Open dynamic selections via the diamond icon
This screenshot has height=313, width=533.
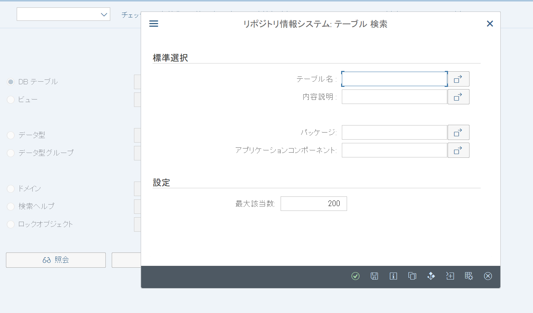pyautogui.click(x=431, y=276)
